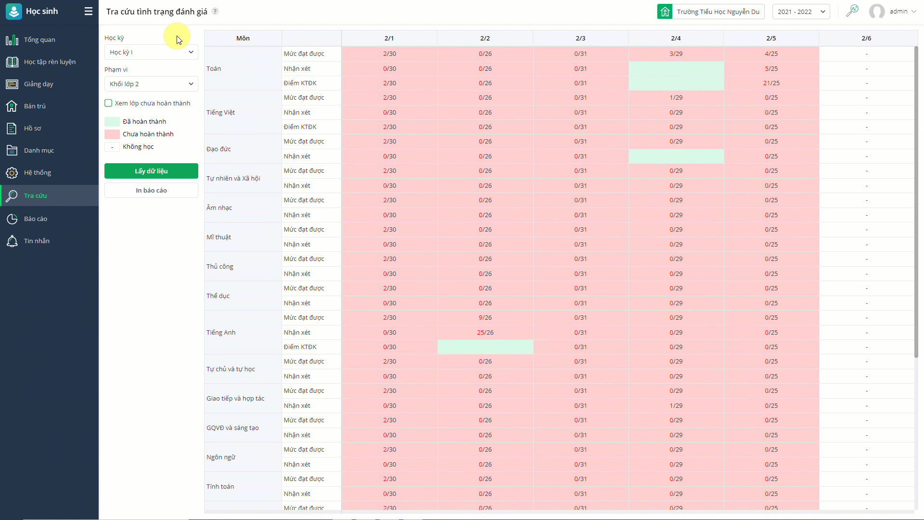Expand the Học kỳ dropdown
The image size is (924, 520).
(x=151, y=52)
